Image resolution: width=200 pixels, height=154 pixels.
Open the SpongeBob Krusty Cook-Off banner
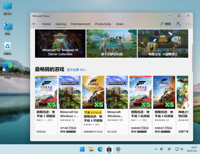[163, 43]
